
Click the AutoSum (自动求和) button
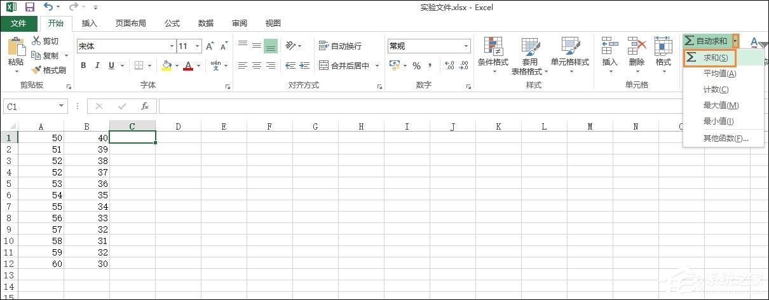pos(707,41)
